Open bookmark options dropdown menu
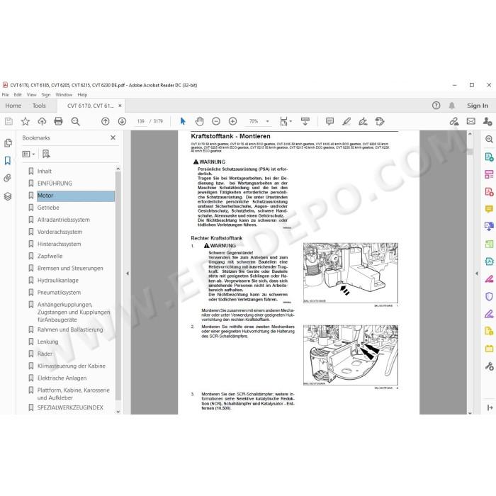Screen dimensions: 496x496 [x=28, y=154]
